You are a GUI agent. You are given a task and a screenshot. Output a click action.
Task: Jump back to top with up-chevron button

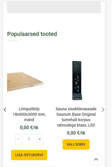point(96,159)
